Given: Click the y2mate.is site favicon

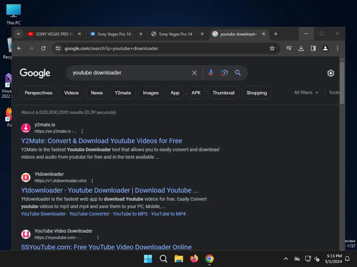Looking at the screenshot, I should (26, 128).
